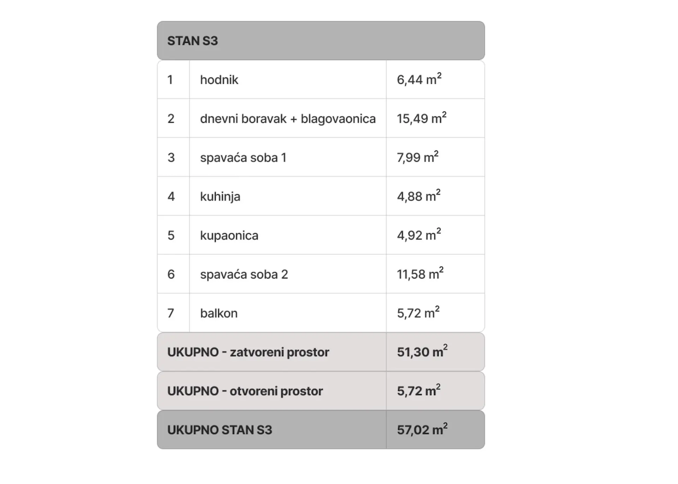
Task: Click row number 7 cell
Action: 173,313
